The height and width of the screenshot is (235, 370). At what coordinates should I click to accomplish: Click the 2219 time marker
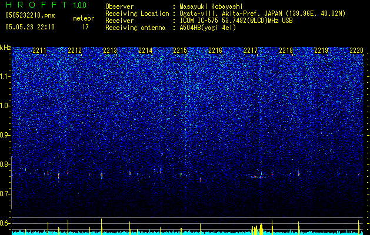tap(321, 51)
